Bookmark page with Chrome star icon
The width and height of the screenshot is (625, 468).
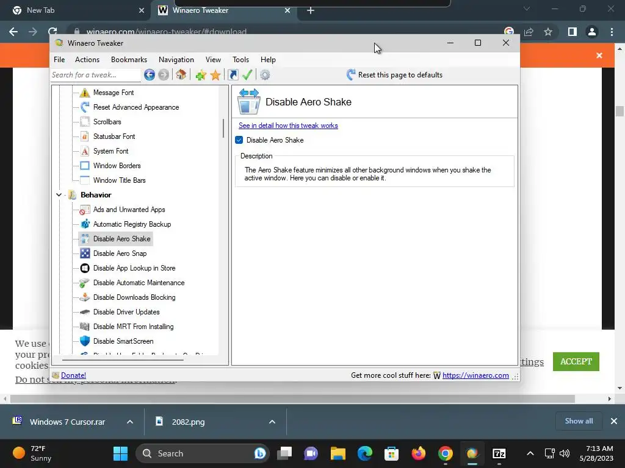tap(548, 32)
